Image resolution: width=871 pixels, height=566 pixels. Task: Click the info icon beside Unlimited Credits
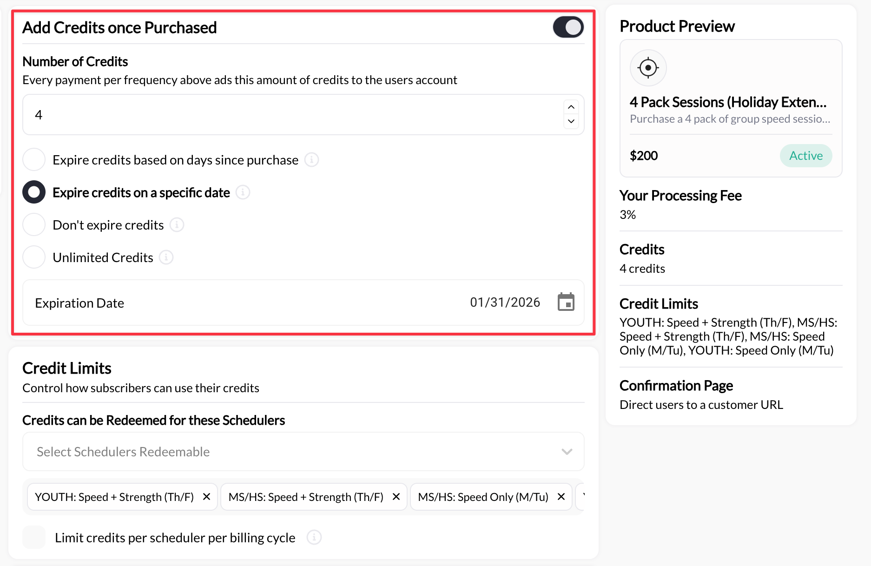pos(166,257)
